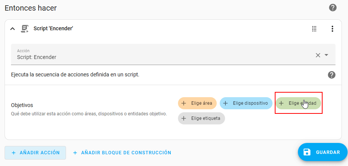The height and width of the screenshot is (166, 348).
Task: Grab the drag handle grid icon
Action: pyautogui.click(x=314, y=28)
